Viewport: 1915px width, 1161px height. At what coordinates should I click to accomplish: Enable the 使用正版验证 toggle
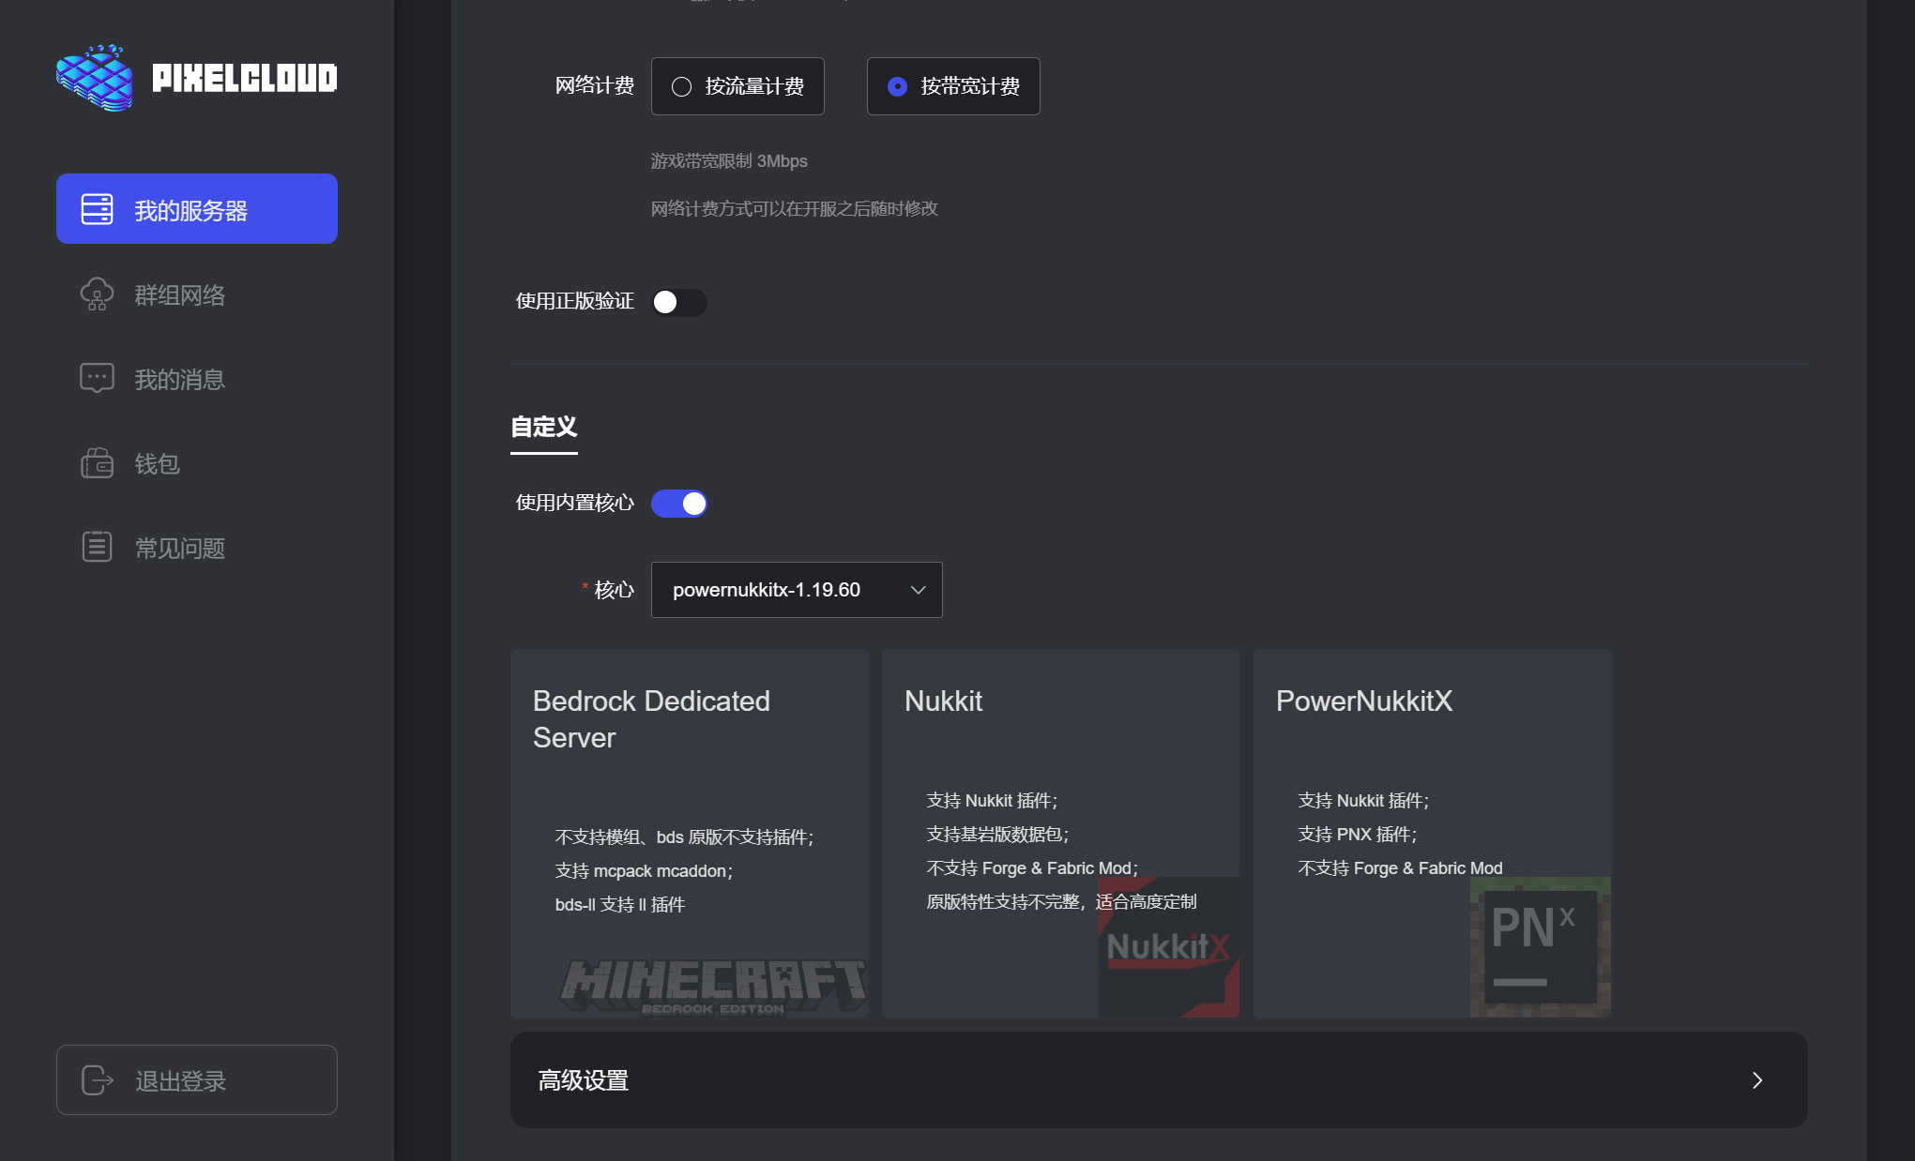pos(678,302)
